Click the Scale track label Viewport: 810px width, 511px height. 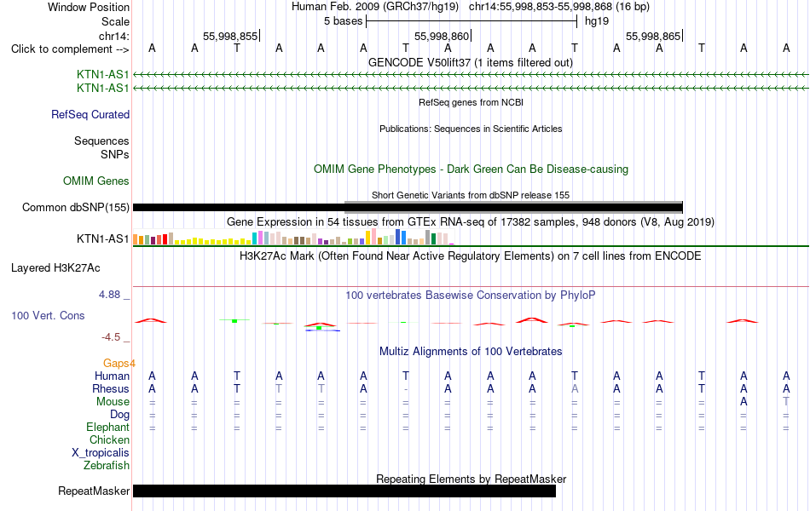115,21
